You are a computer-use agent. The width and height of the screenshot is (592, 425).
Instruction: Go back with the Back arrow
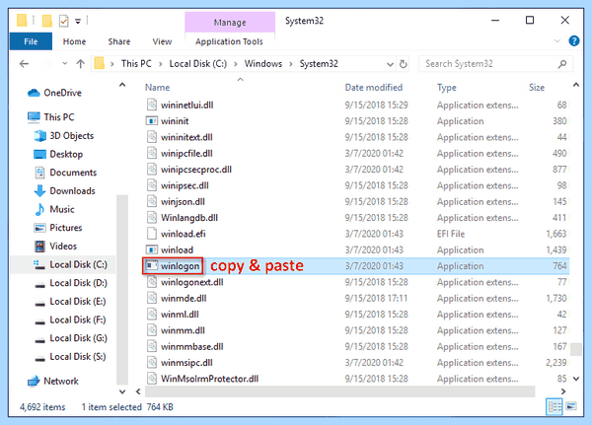tap(24, 64)
